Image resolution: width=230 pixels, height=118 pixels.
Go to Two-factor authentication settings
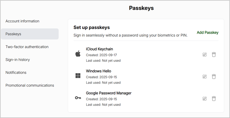coord(27,47)
